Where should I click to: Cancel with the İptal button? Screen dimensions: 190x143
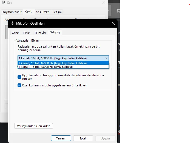[83, 138]
